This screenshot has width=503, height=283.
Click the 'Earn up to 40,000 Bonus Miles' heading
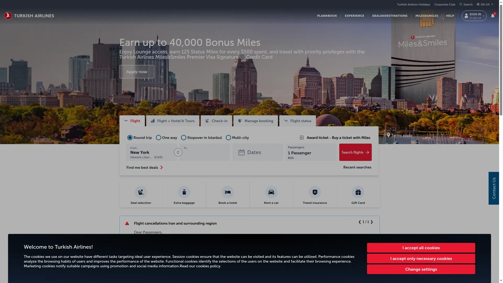click(x=190, y=42)
